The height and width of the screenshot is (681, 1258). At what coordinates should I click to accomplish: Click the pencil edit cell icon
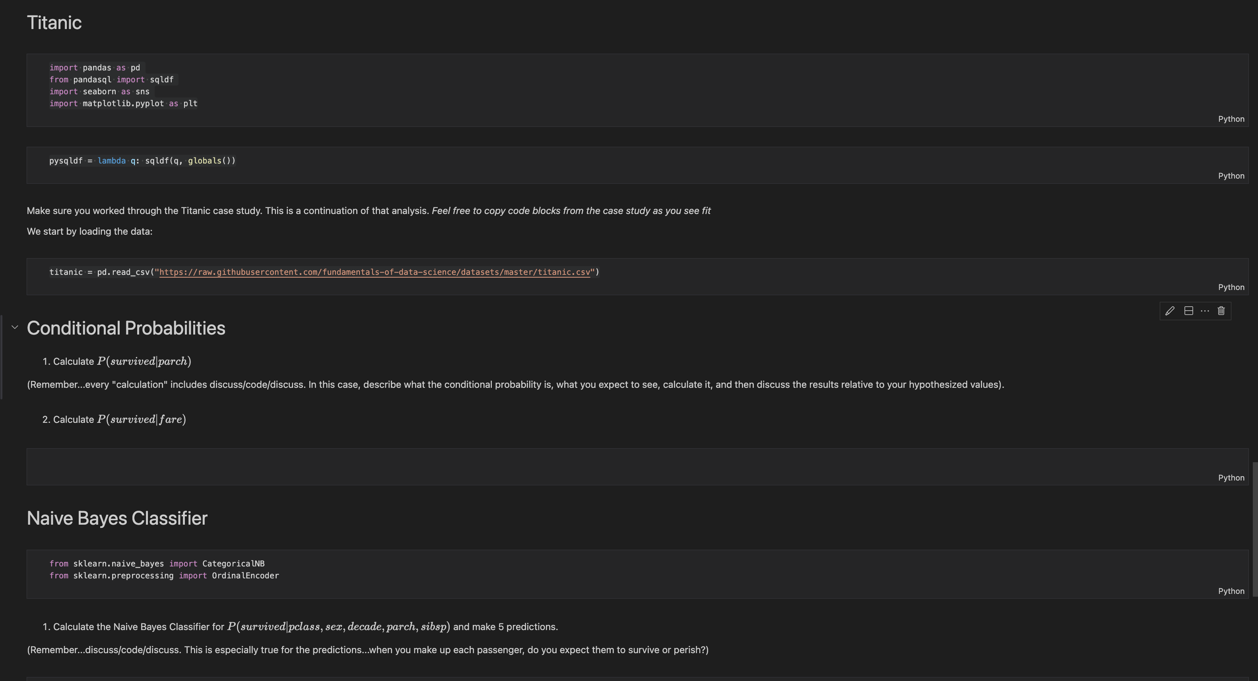[1170, 311]
